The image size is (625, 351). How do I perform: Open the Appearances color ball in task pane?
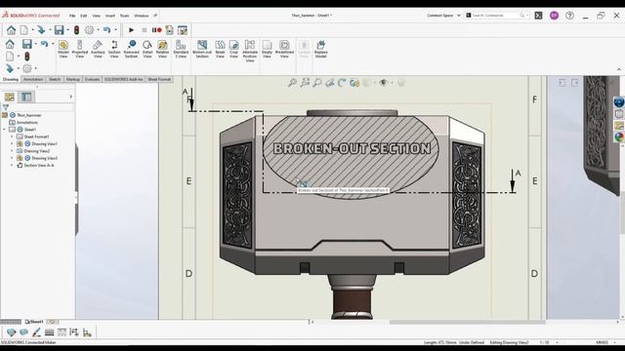click(x=619, y=137)
